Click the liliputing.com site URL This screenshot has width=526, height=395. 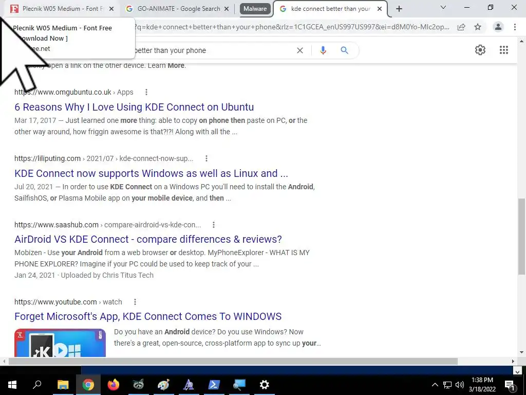pyautogui.click(x=104, y=158)
